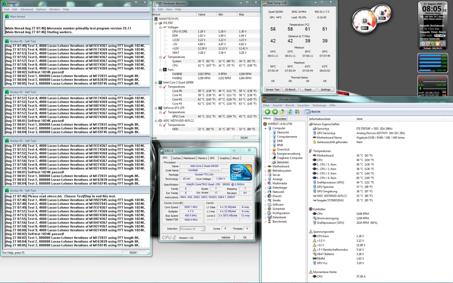This screenshot has width=453, height=283.
Task: Click EVEREST's green forward arrow
Action: point(275,112)
